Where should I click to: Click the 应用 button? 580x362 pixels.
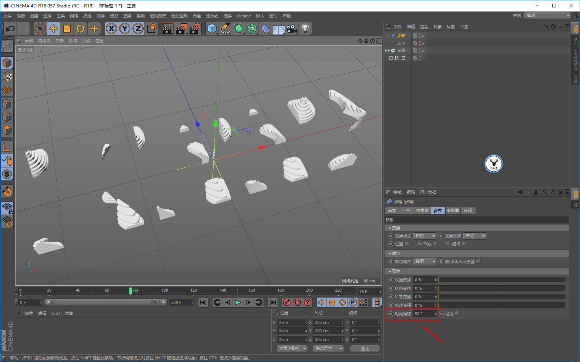click(365, 349)
